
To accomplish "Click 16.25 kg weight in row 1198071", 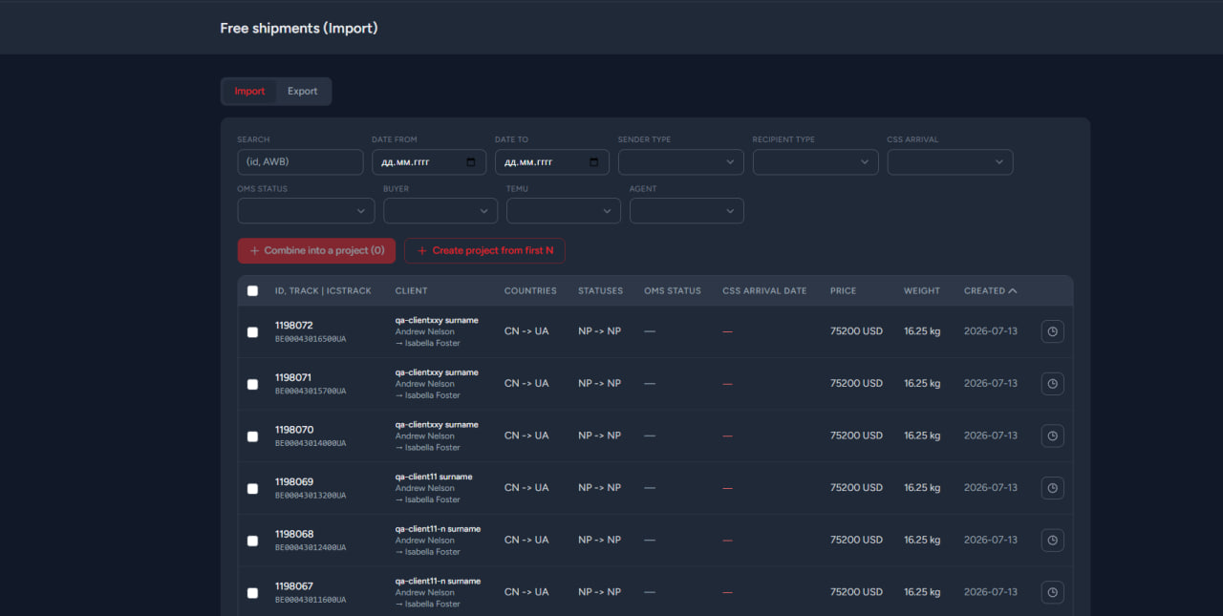I will pyautogui.click(x=922, y=383).
